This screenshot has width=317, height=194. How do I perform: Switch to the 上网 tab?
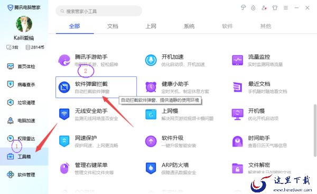point(151,26)
